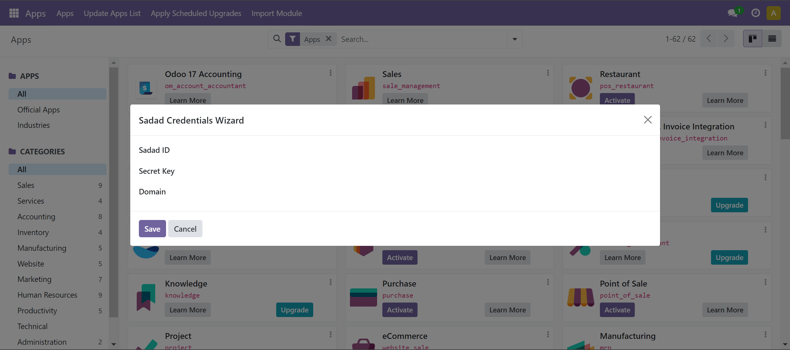
Task: Open options menu on Invoice Integration card
Action: click(x=765, y=125)
